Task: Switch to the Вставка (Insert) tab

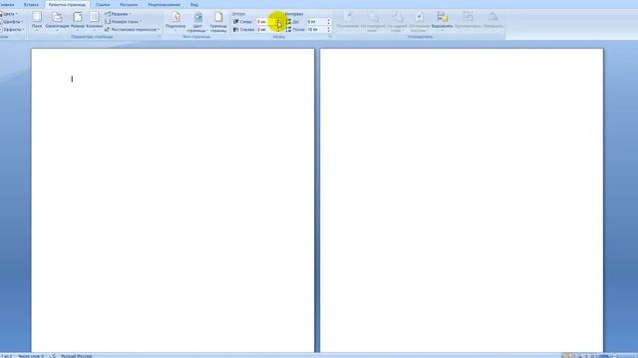Action: 31,4
